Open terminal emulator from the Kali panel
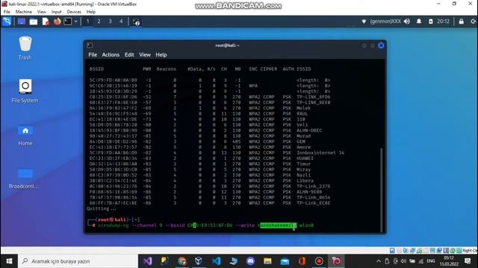The height and width of the screenshot is (268, 478). pos(68,22)
